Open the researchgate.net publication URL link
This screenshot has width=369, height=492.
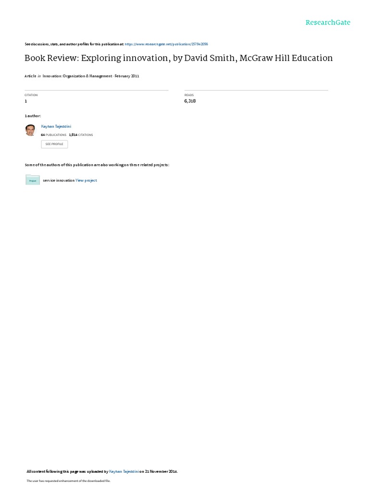pos(166,44)
